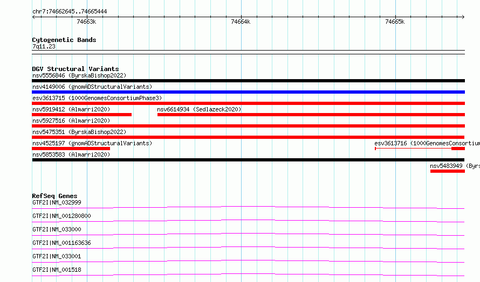
Task: Click the black bar under nsv5556846
Action: click(248, 81)
